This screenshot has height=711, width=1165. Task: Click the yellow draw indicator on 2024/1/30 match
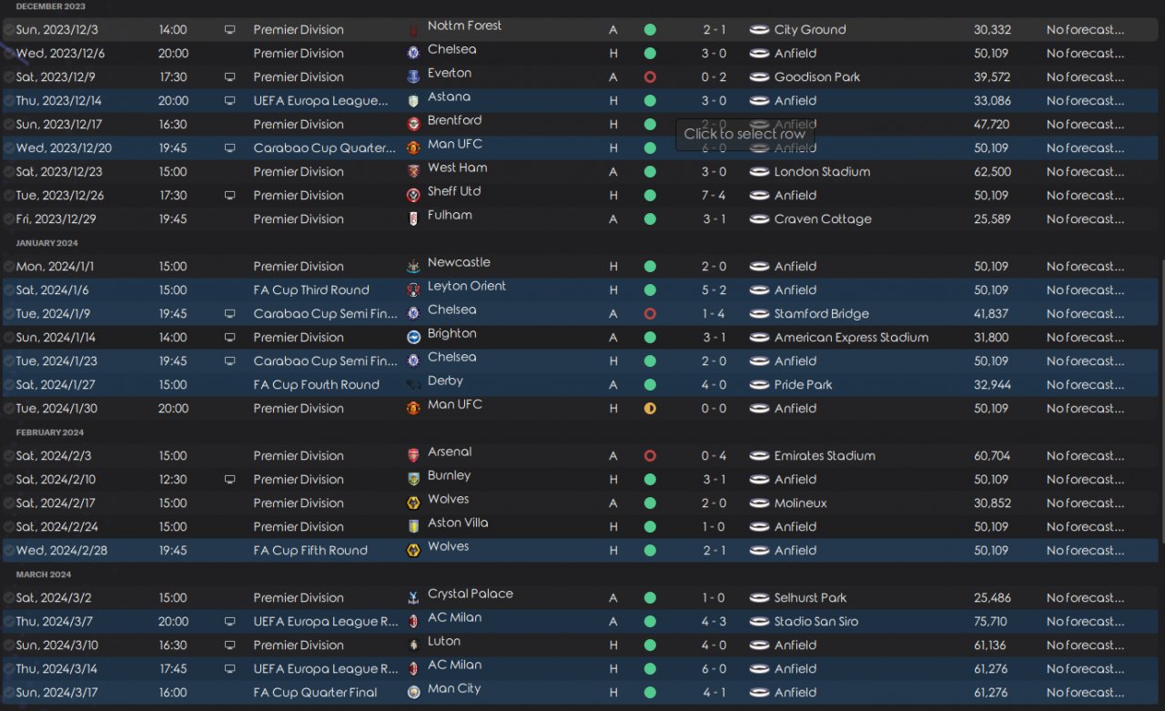tap(650, 408)
